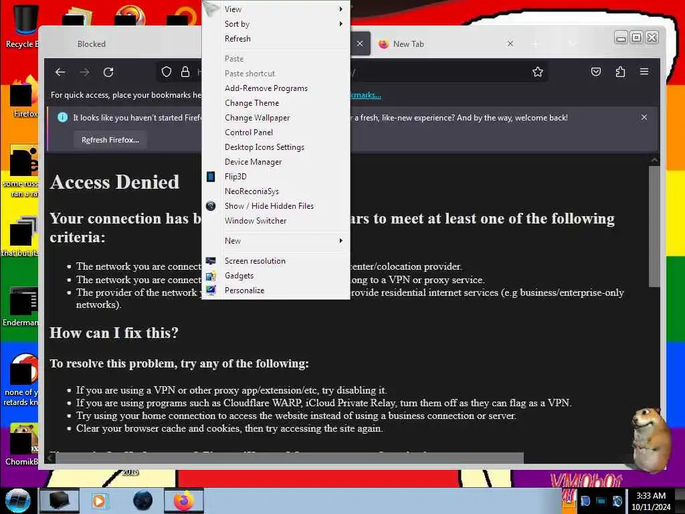This screenshot has height=514, width=685.
Task: Expand the View submenu
Action: (x=276, y=9)
